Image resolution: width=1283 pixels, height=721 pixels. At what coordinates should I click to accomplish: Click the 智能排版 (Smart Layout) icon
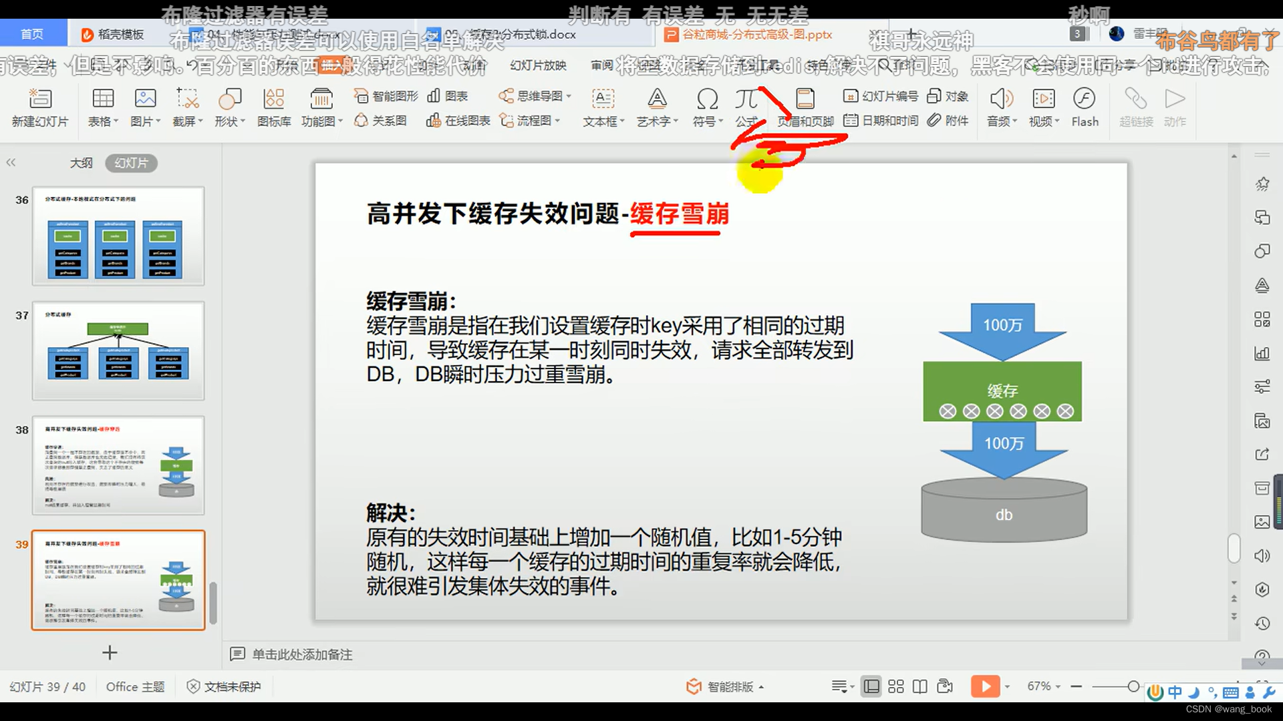point(692,686)
